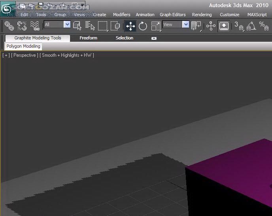The image size is (272, 216).
Task: Toggle Window/Crossing selection mode
Action: (x=115, y=26)
